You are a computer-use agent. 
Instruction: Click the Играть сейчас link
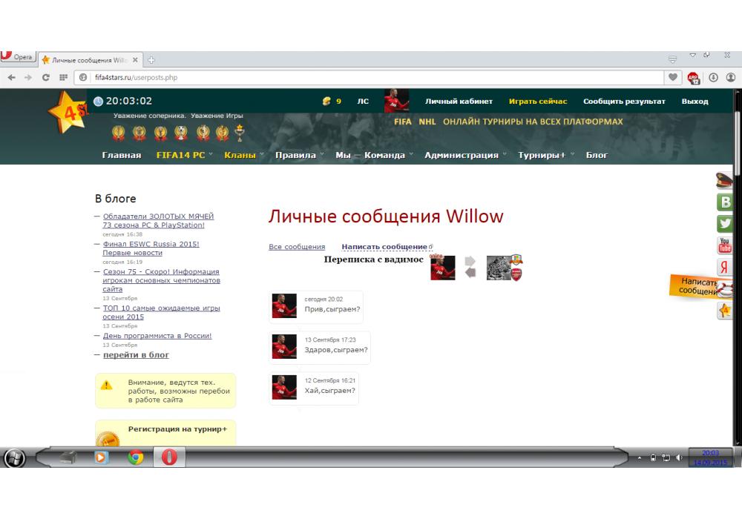[x=538, y=102]
